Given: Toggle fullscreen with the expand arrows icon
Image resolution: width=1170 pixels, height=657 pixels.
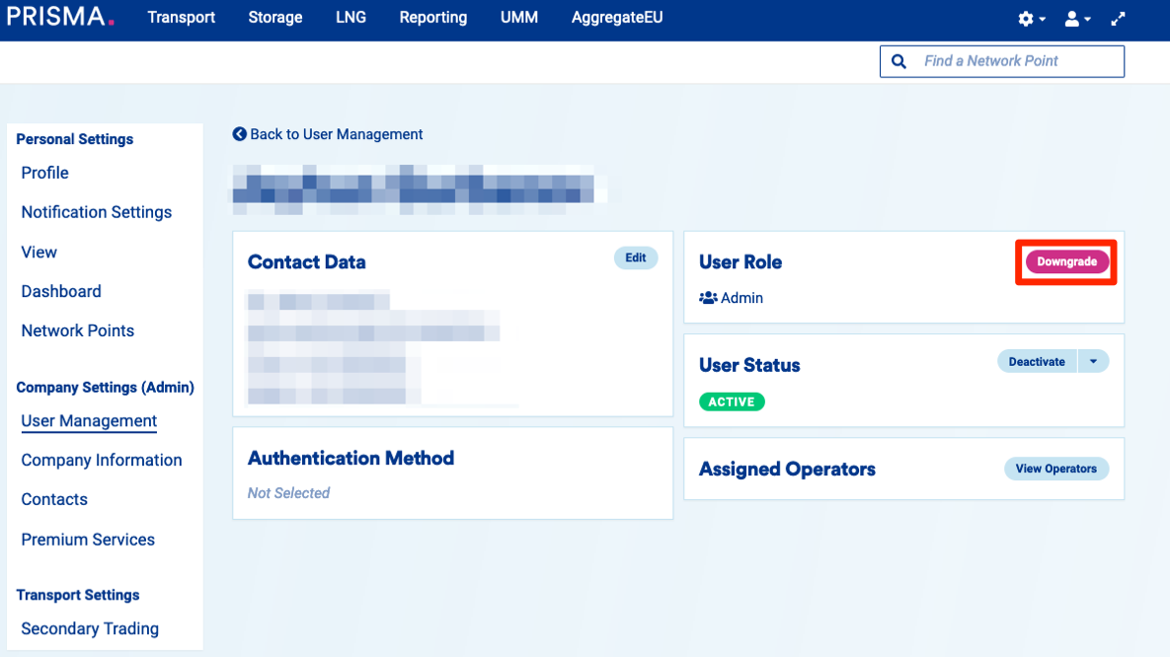Looking at the screenshot, I should click(x=1119, y=19).
